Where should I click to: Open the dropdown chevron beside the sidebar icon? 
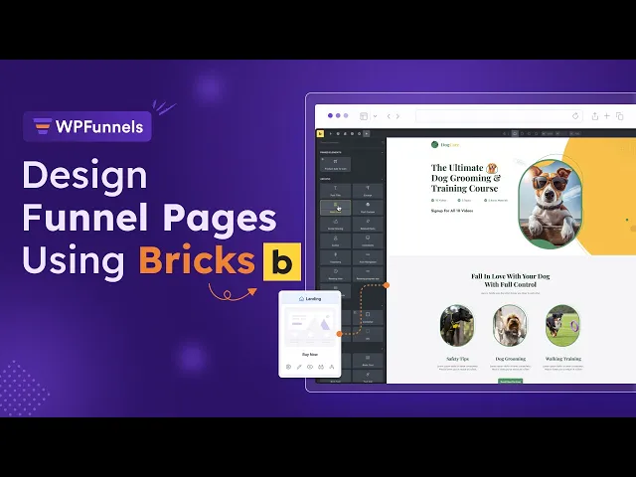click(x=376, y=116)
